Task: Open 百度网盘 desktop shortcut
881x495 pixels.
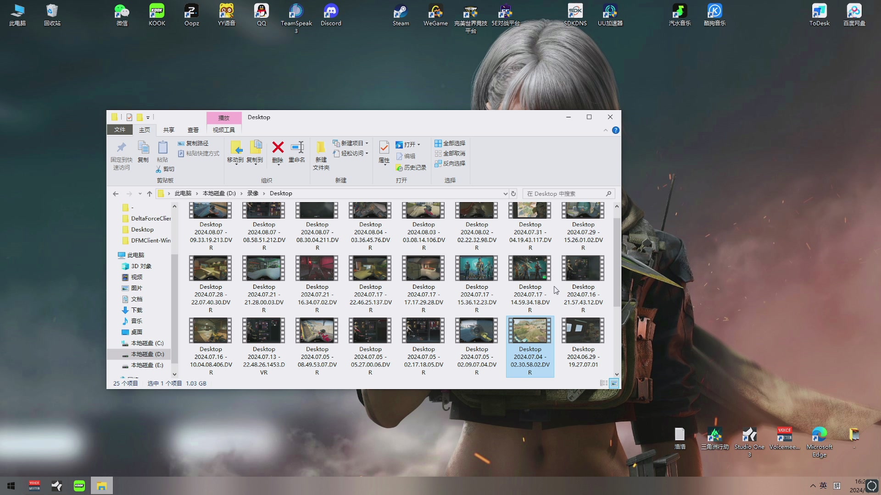Action: 854,15
